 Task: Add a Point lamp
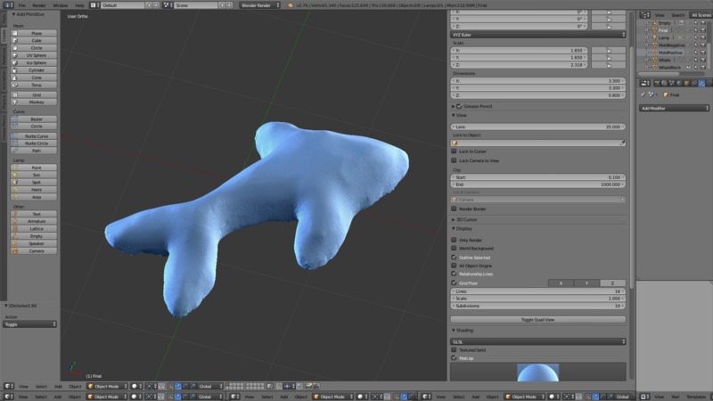pyautogui.click(x=34, y=168)
